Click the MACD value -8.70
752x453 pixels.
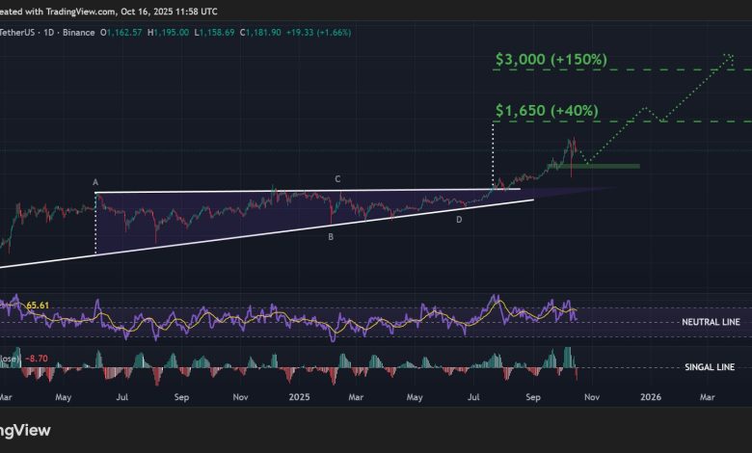pyautogui.click(x=37, y=357)
